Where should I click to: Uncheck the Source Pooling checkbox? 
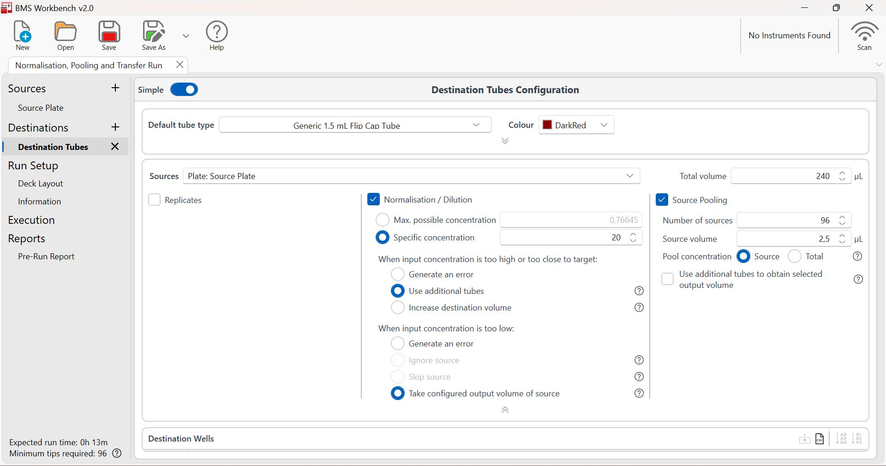662,200
